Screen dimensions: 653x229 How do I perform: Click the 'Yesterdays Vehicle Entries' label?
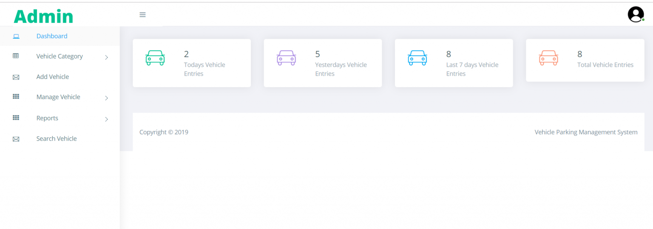click(x=341, y=69)
